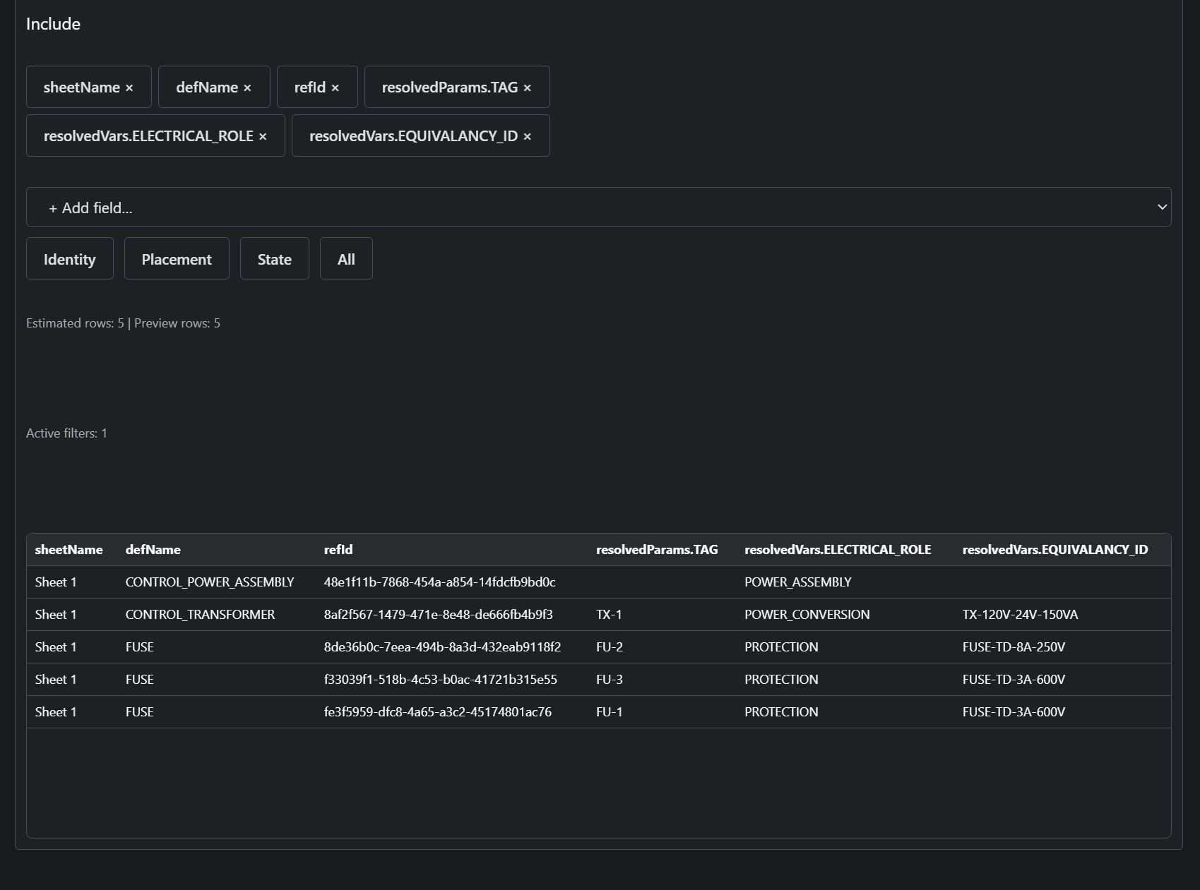Image resolution: width=1200 pixels, height=890 pixels.
Task: Click the Include section heading
Action: coord(53,24)
